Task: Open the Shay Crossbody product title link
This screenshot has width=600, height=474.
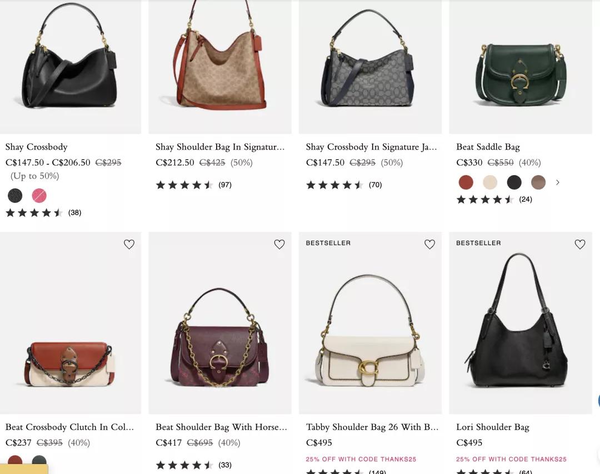Action: pyautogui.click(x=37, y=147)
